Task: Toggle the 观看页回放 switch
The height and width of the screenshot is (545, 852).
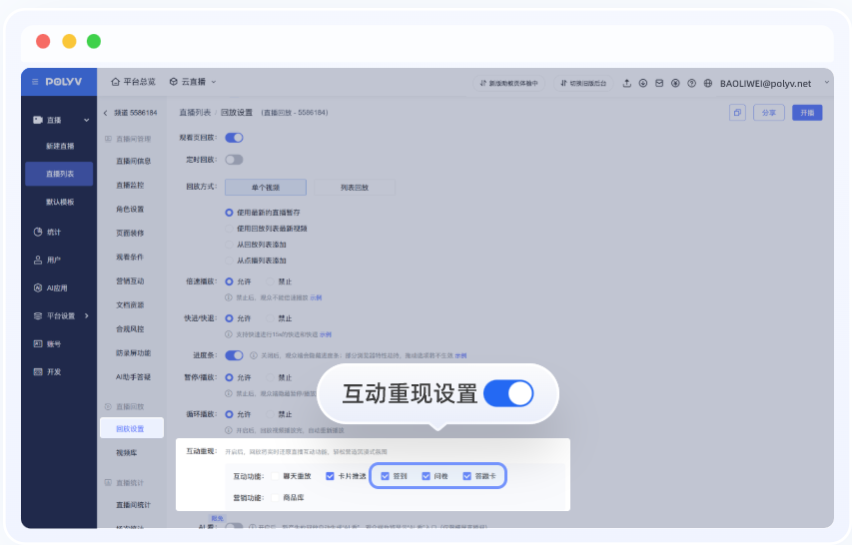Action: click(234, 137)
